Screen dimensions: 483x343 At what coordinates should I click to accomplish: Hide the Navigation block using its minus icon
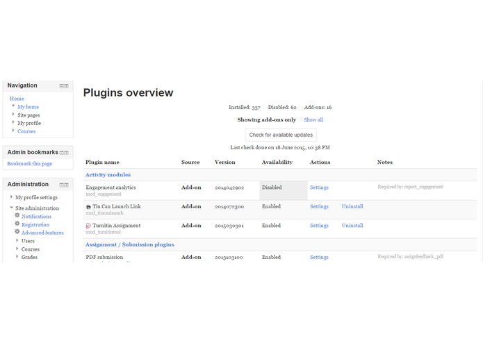[x=61, y=86]
